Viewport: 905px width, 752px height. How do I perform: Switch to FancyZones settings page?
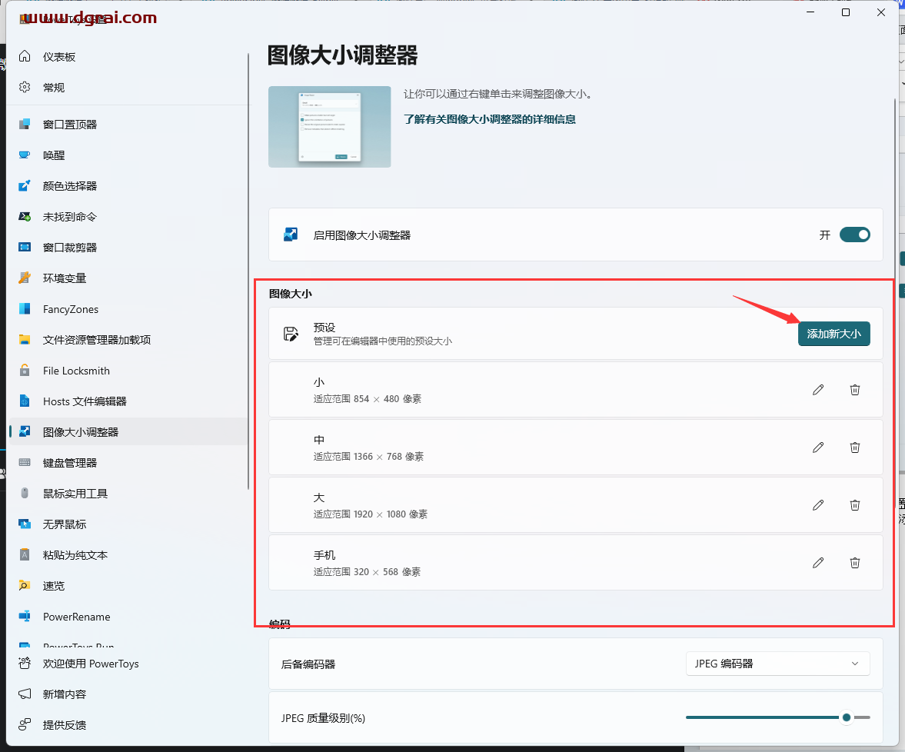click(128, 309)
